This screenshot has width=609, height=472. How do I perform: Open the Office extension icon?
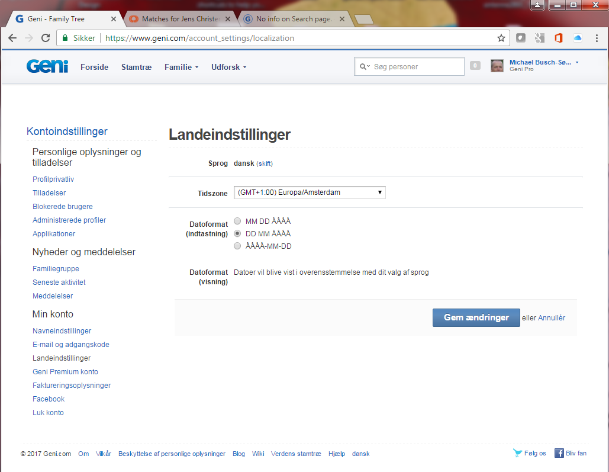tap(558, 38)
